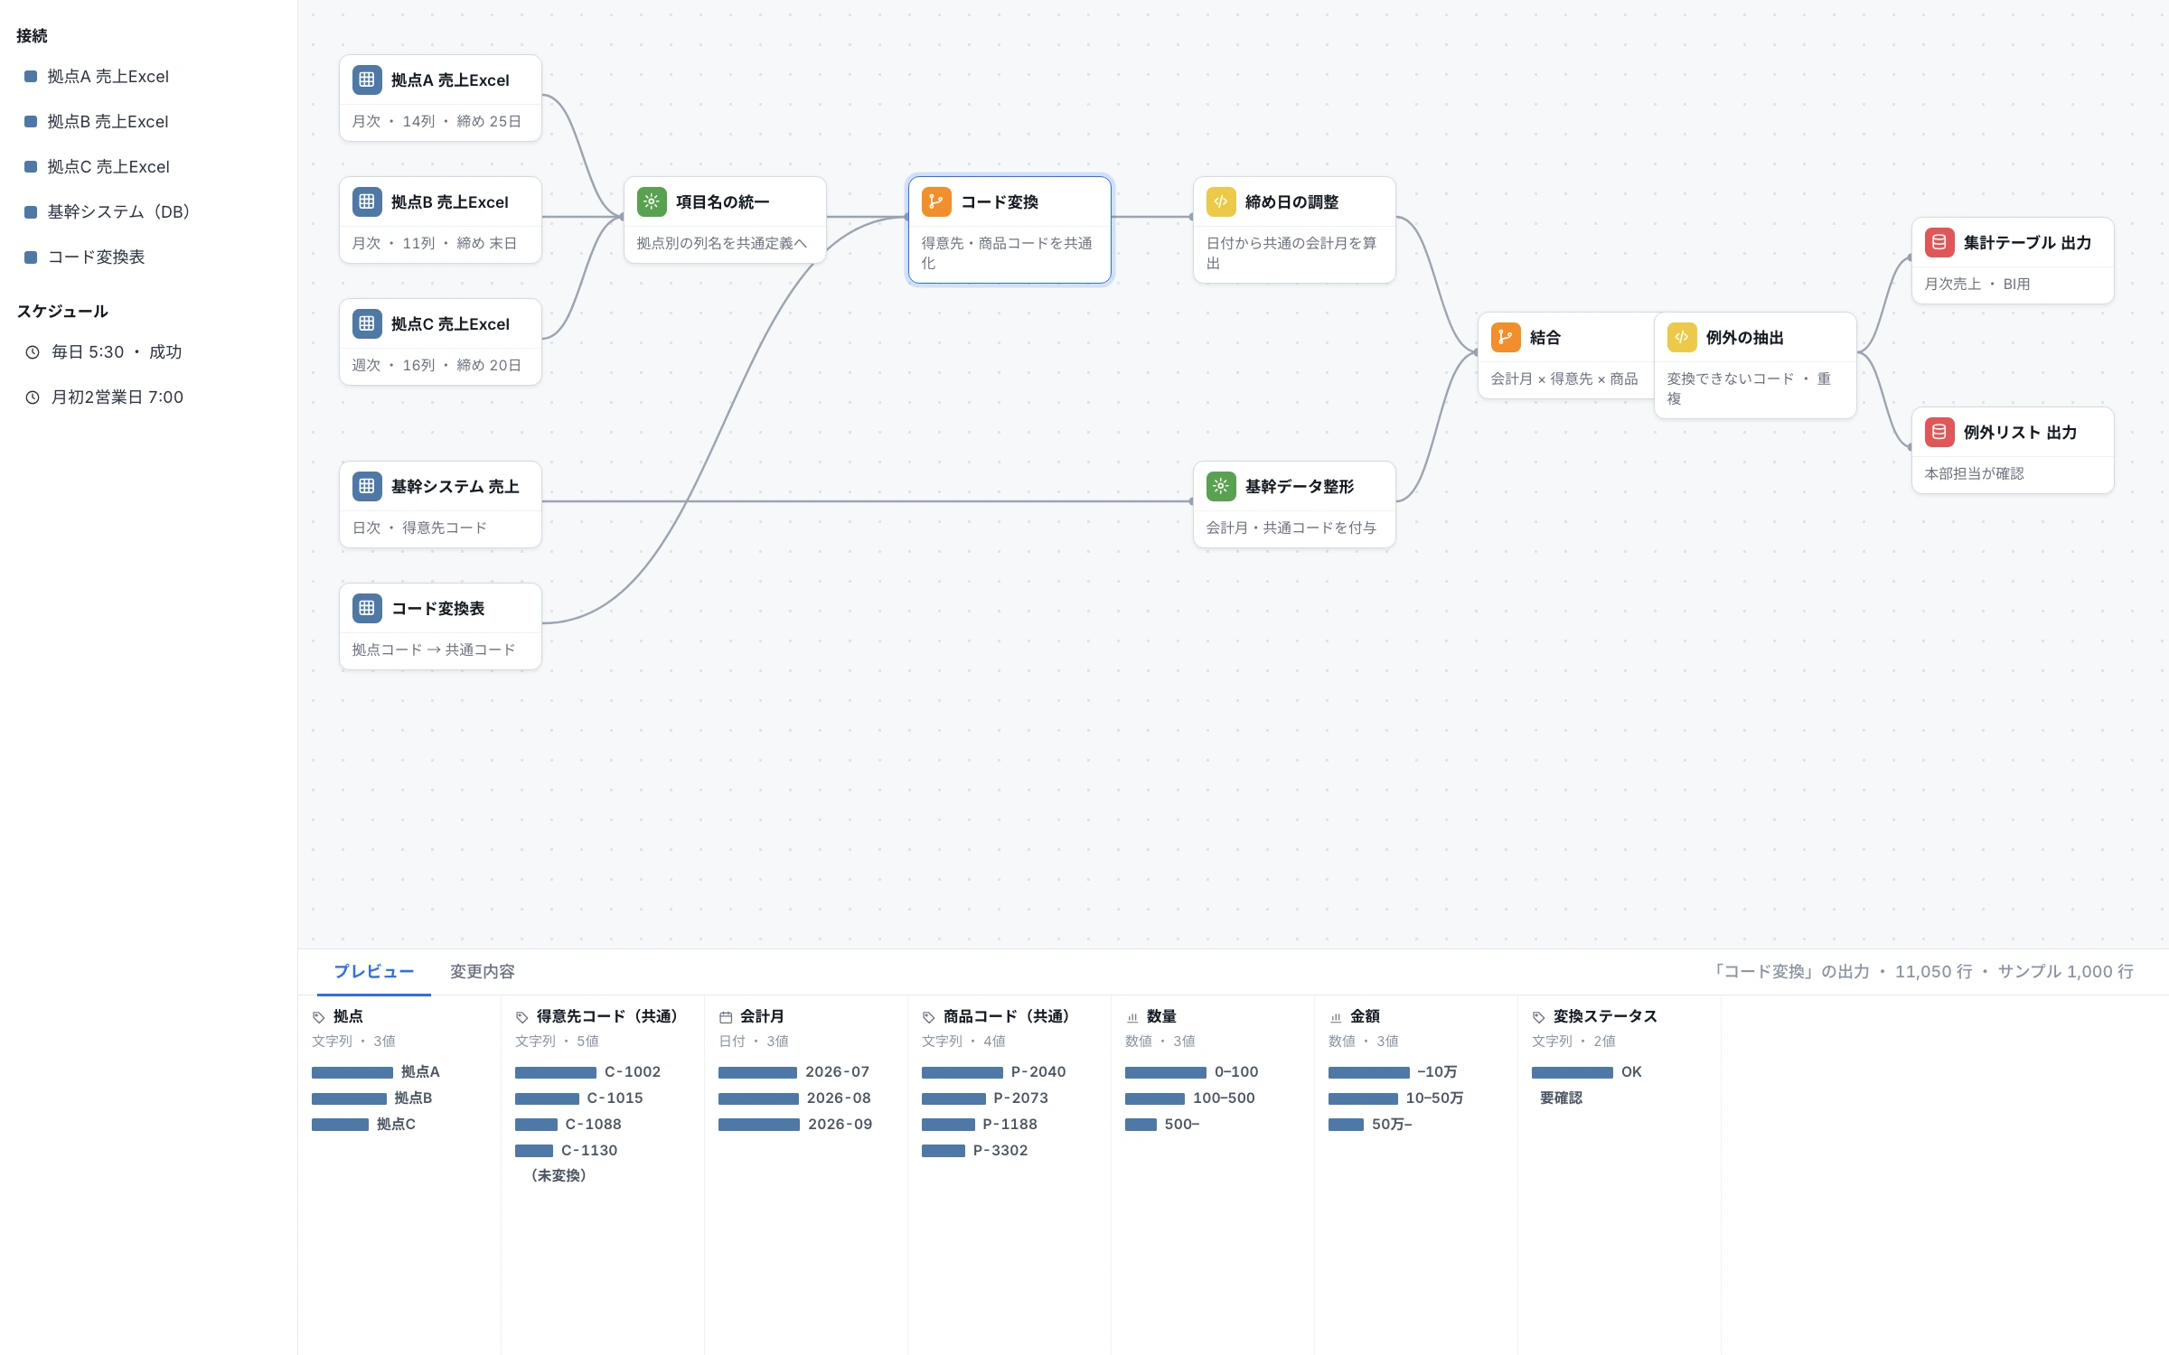This screenshot has width=2169, height=1355.
Task: Select 拠点B 売上Excel in the 接続 list
Action: coord(149,122)
